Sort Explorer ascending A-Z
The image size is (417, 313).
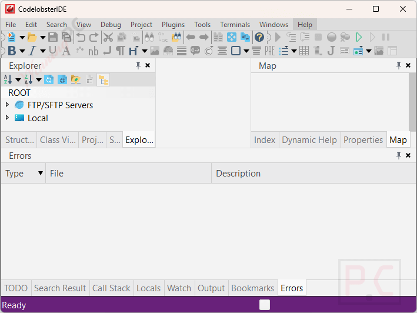pos(8,79)
